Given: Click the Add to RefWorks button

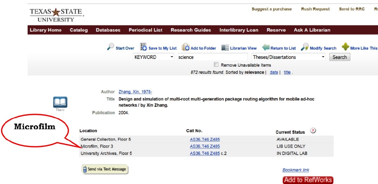Looking at the screenshot, I should pyautogui.click(x=308, y=180).
